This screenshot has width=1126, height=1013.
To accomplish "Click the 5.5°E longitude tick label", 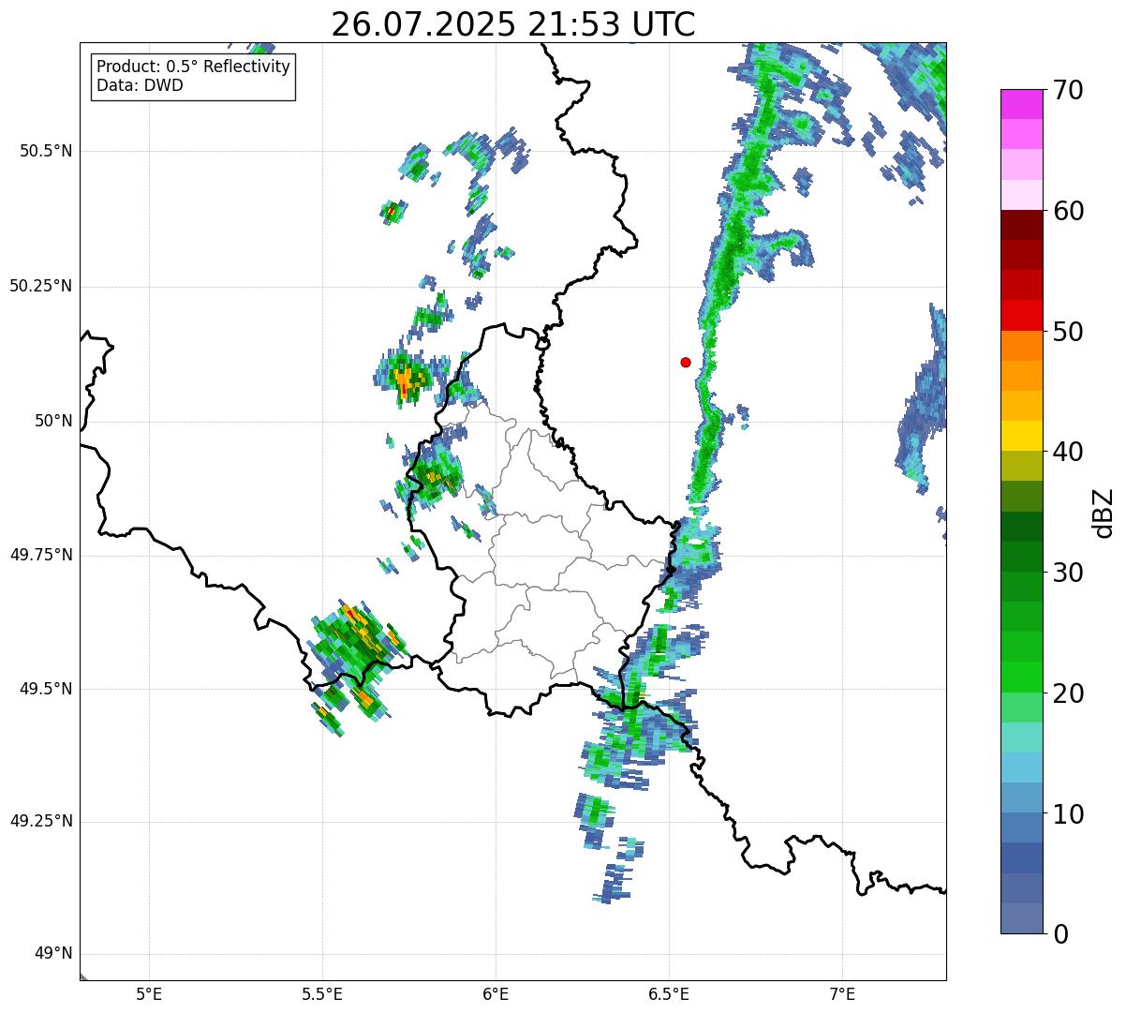I will click(322, 993).
